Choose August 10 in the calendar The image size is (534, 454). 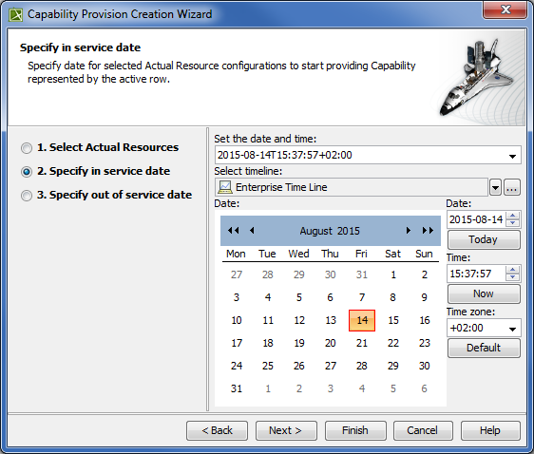(x=237, y=320)
